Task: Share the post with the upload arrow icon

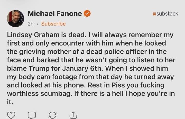Action: [73, 115]
